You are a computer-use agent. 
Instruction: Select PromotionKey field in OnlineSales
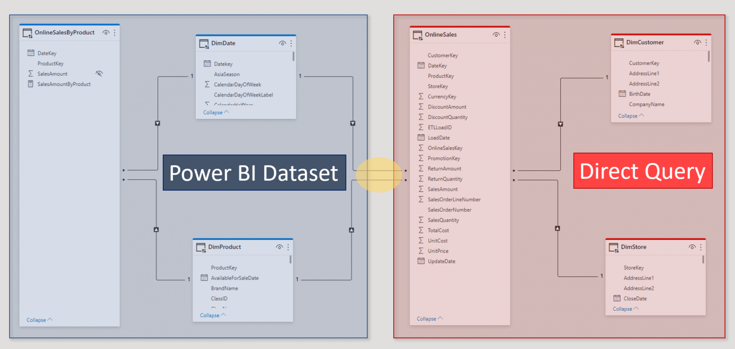pos(444,158)
